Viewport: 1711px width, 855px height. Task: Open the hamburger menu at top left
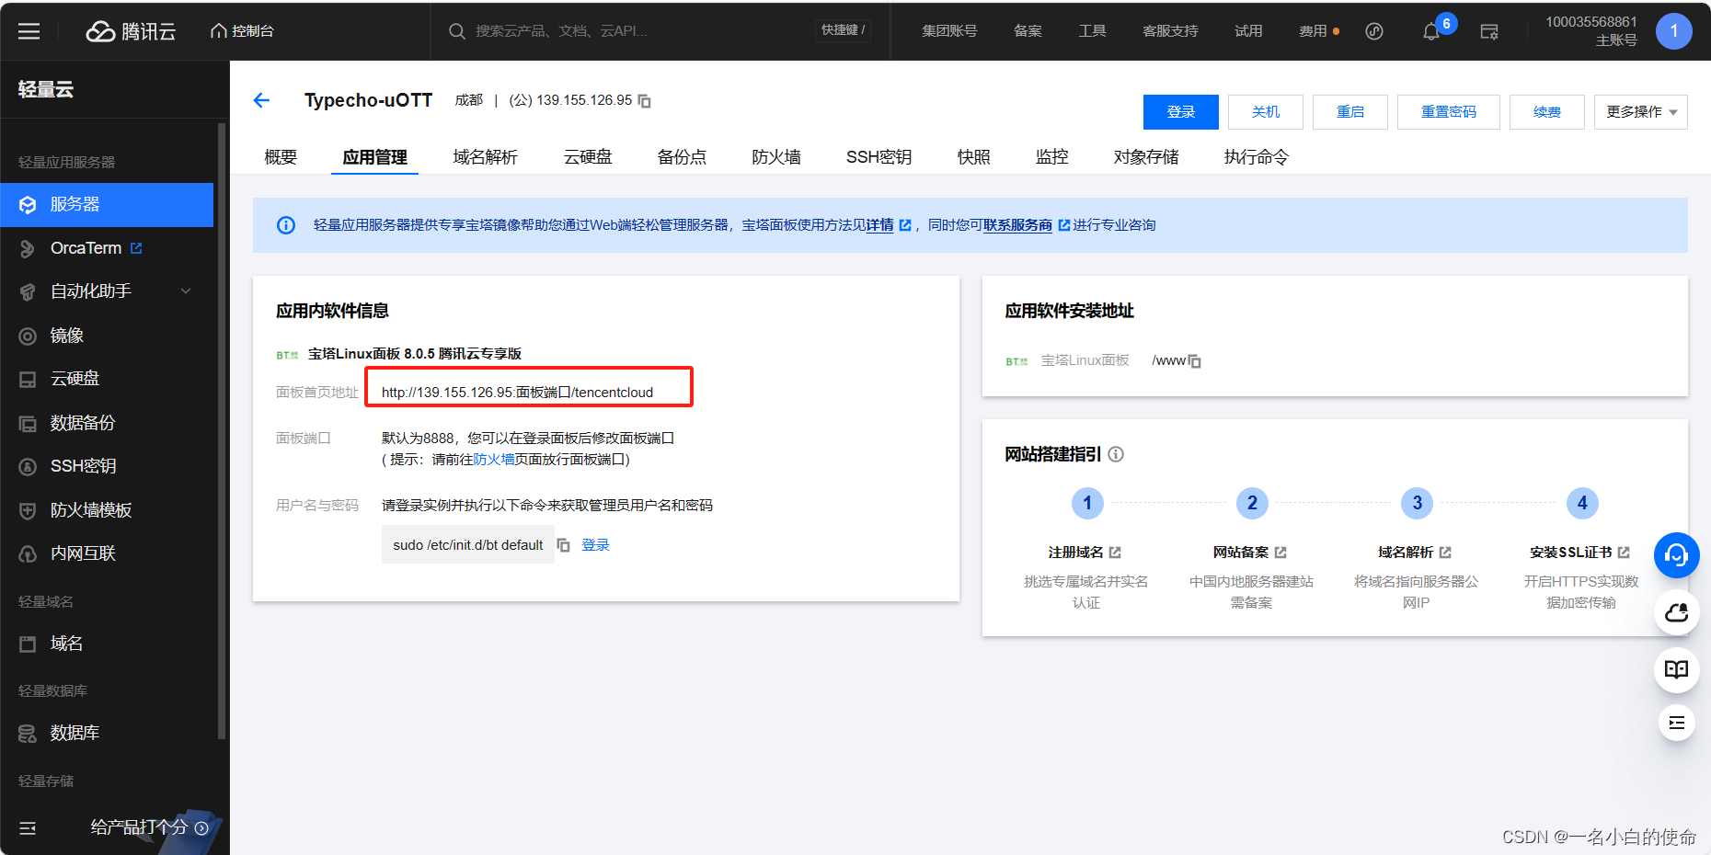(29, 31)
